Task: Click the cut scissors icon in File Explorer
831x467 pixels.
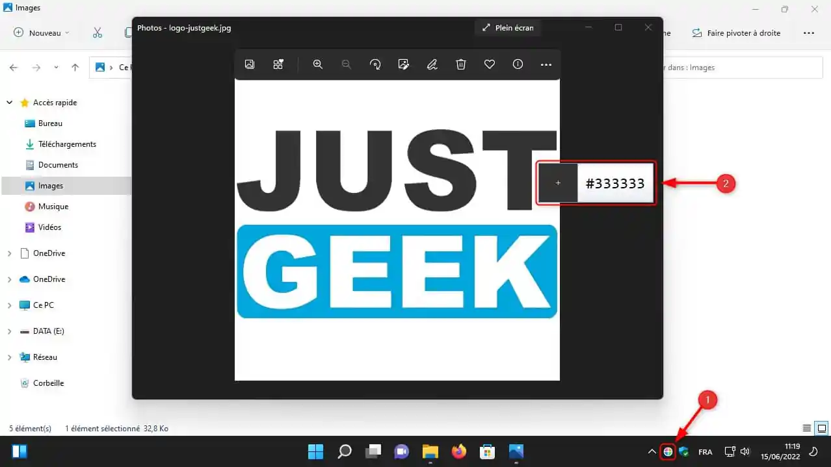Action: 98,32
